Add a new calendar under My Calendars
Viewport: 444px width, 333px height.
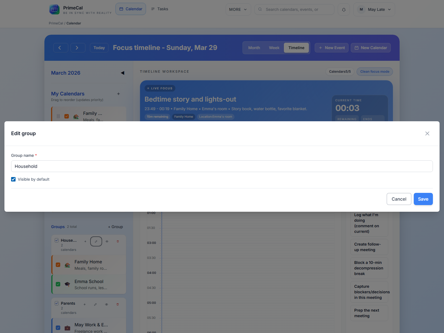[118, 94]
